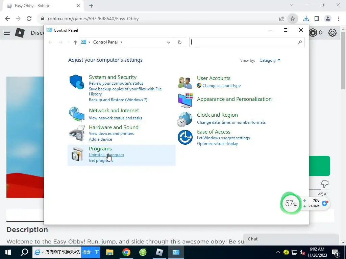Click Control Panel refresh button
346x259 pixels.
click(180, 42)
